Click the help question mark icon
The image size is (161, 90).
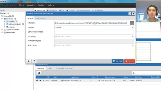pos(34,61)
